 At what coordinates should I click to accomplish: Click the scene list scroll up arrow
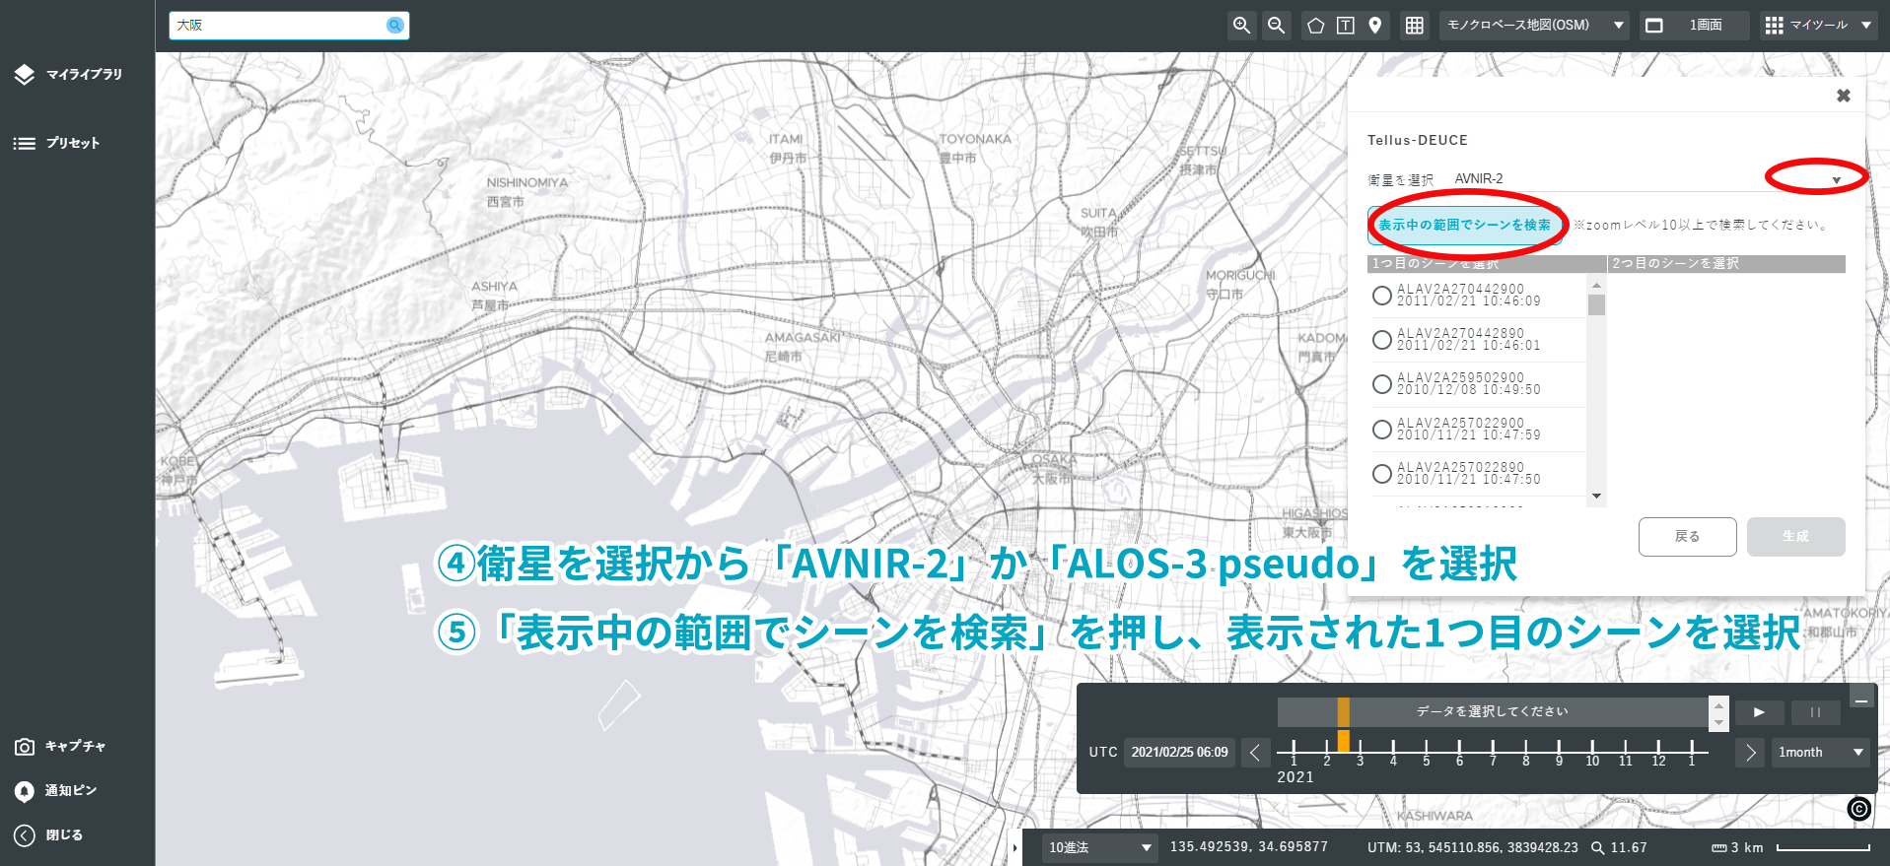tap(1596, 285)
